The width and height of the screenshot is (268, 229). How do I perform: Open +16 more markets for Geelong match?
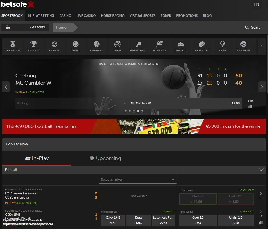250,101
